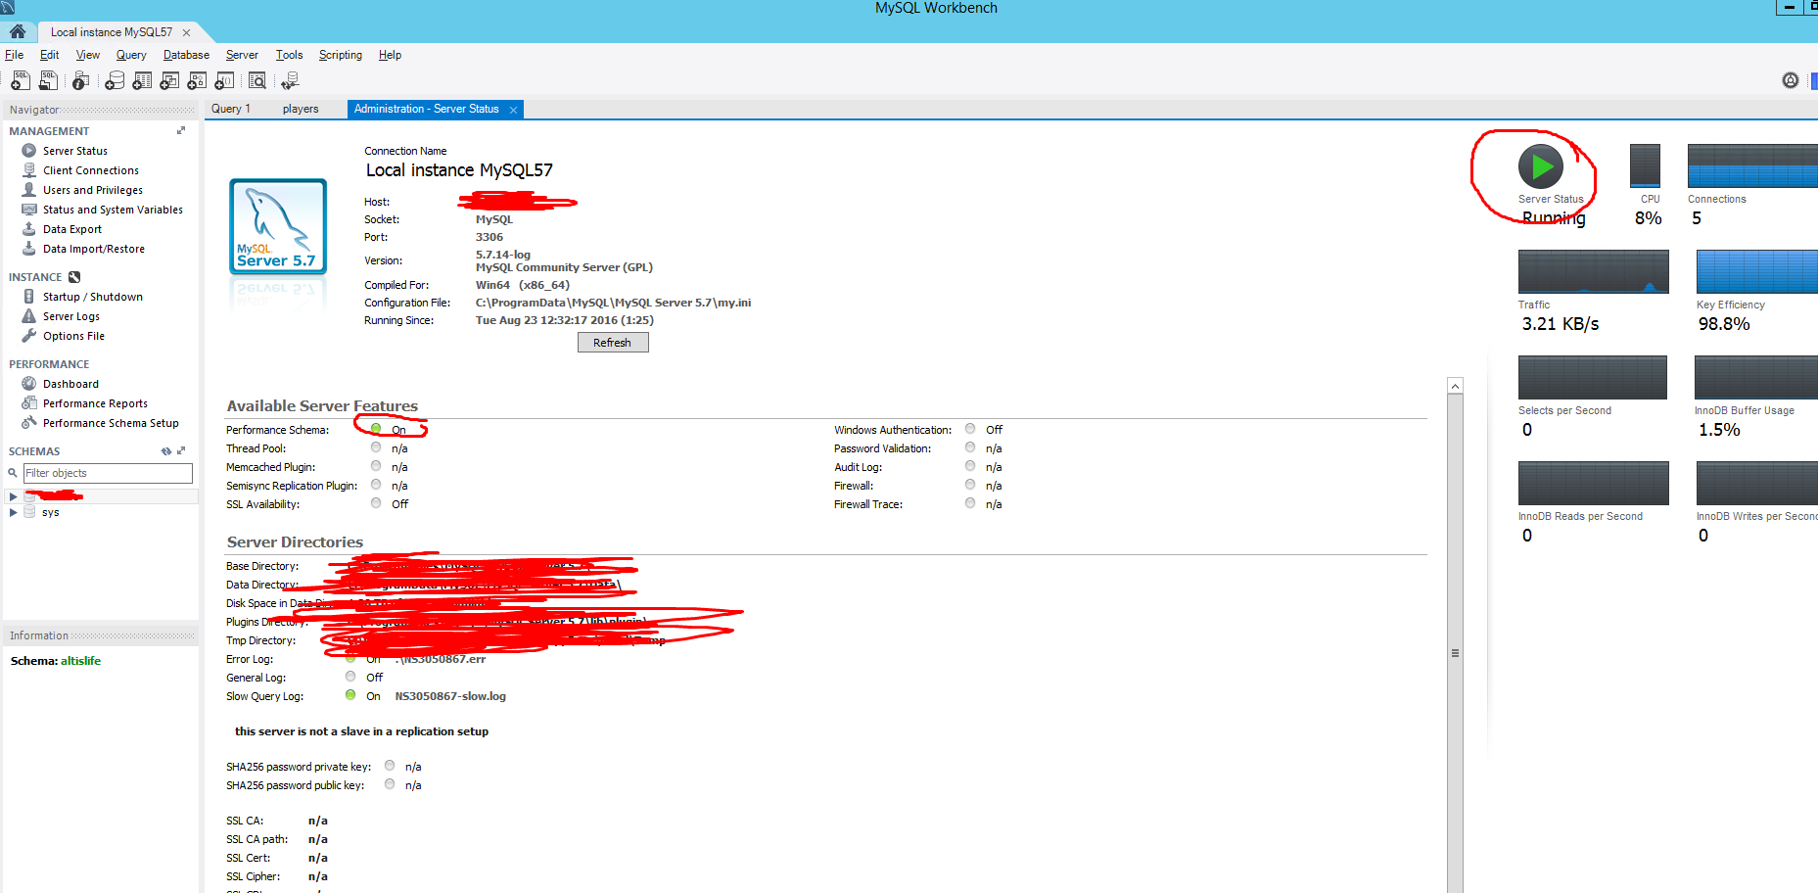Close the Local instance MySQL57 connection tab
1818x893 pixels.
point(186,32)
